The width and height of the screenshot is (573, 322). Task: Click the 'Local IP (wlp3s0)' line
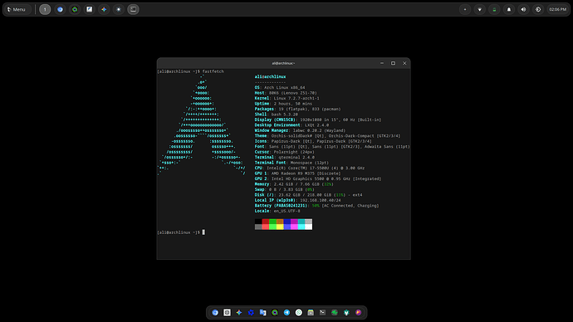(x=298, y=200)
